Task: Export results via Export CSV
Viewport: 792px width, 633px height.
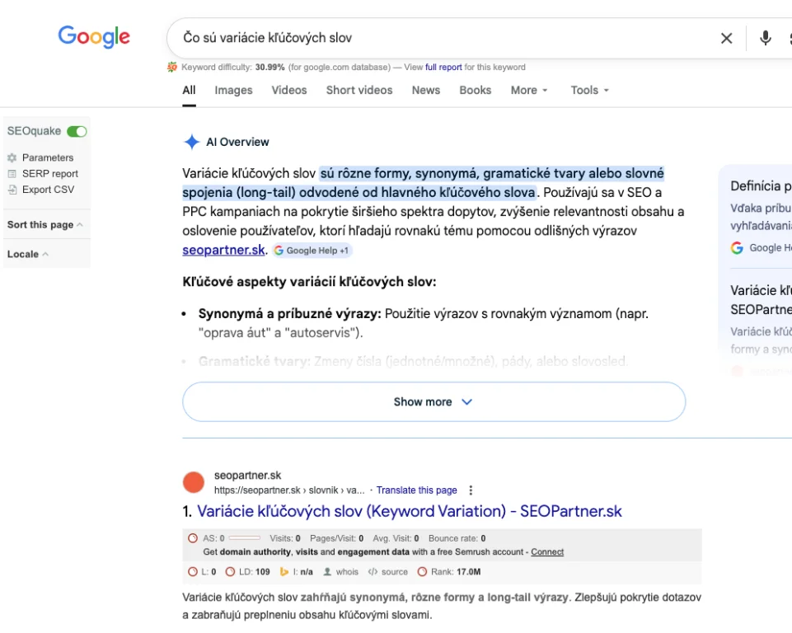Action: 48,190
